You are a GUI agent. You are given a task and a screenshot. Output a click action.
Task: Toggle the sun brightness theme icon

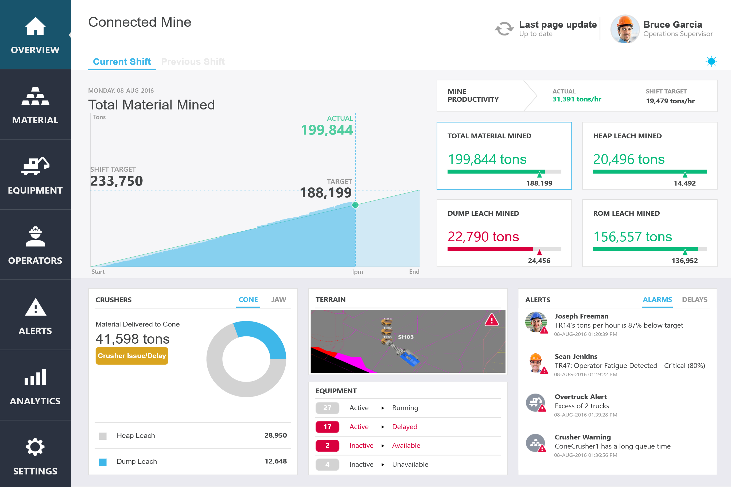pos(711,61)
